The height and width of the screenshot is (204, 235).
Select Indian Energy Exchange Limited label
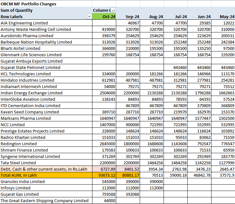coord(31,93)
